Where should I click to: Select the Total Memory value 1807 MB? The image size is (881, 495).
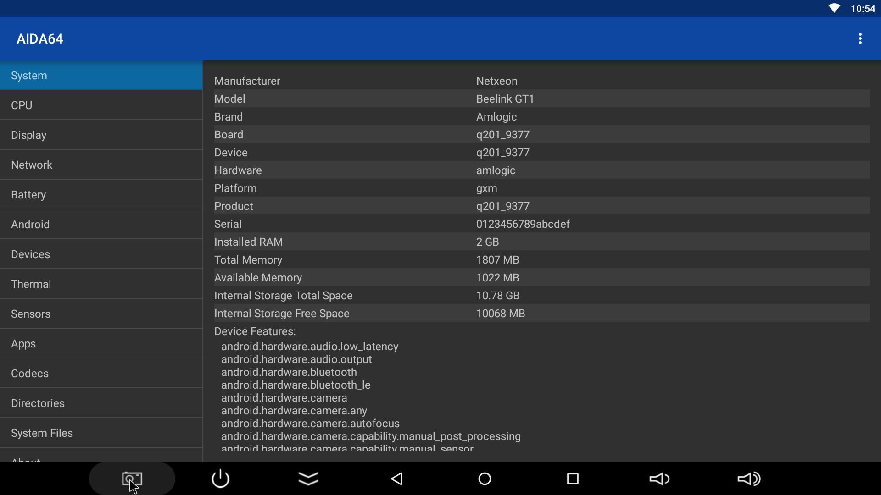(x=497, y=260)
